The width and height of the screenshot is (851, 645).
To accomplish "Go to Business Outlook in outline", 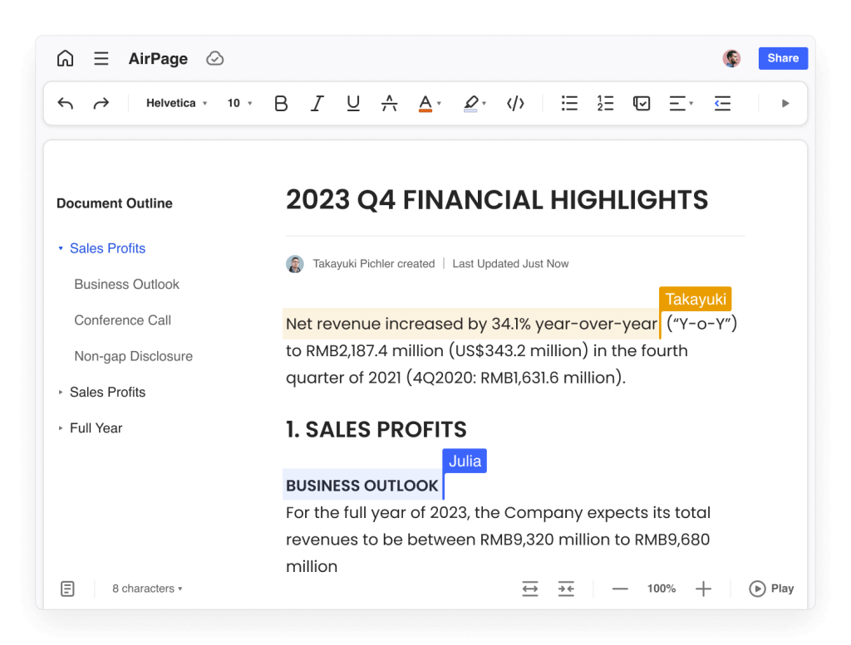I will pyautogui.click(x=126, y=284).
